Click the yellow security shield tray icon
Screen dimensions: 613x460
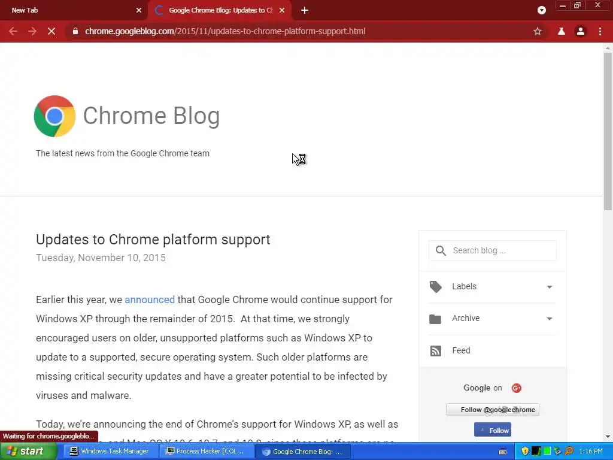(525, 452)
